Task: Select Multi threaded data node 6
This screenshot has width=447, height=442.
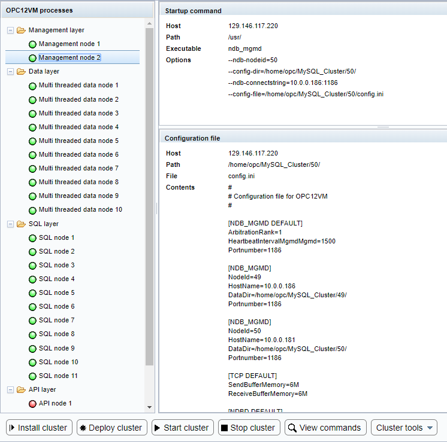Action: pyautogui.click(x=78, y=154)
